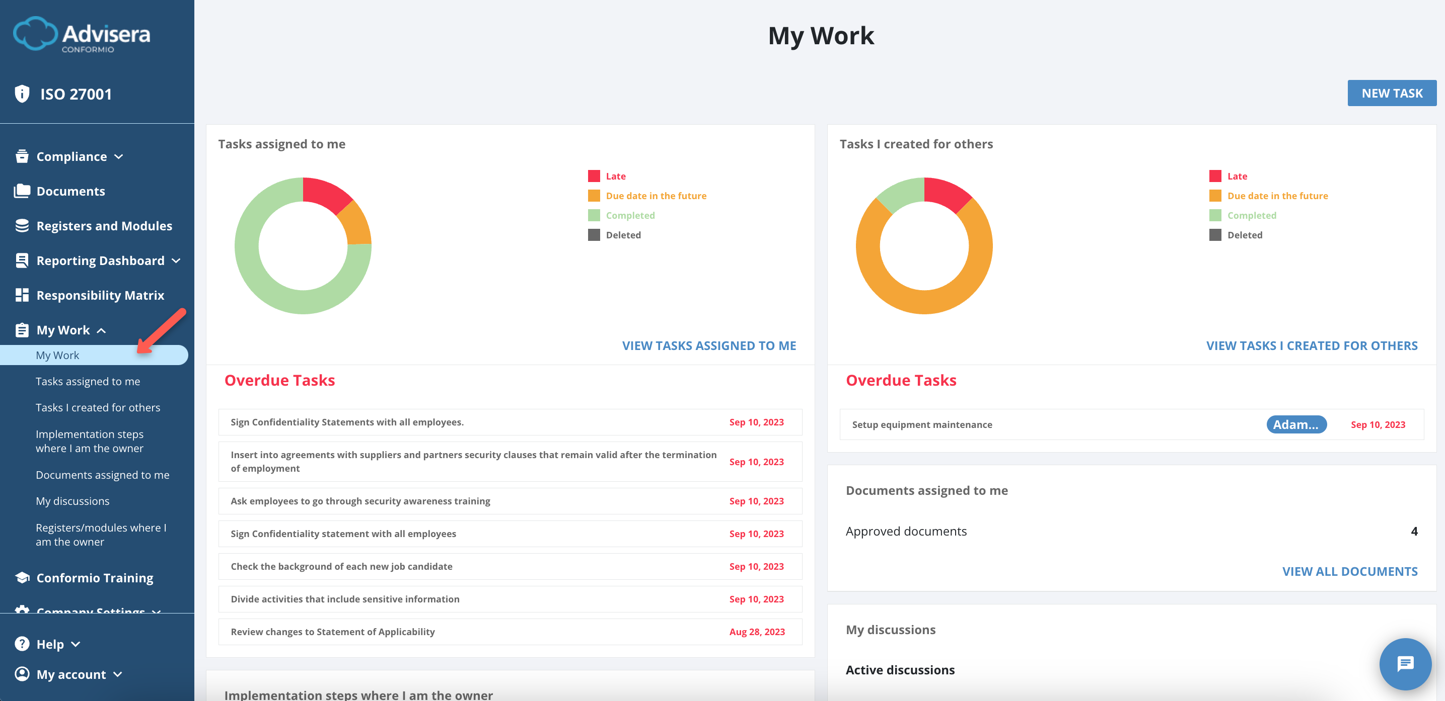Viewport: 1445px width, 701px height.
Task: Select My discussions in the sidebar
Action: 73,501
